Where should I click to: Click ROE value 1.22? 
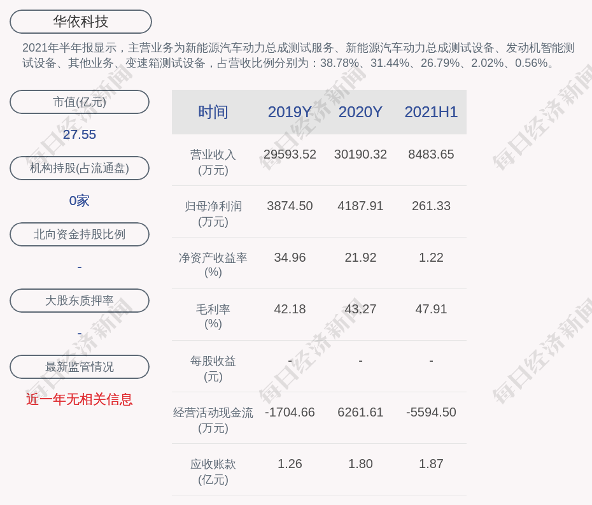pyautogui.click(x=431, y=258)
